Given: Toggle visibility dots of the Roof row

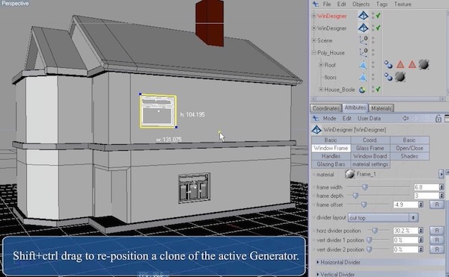Looking at the screenshot, I should [373, 65].
